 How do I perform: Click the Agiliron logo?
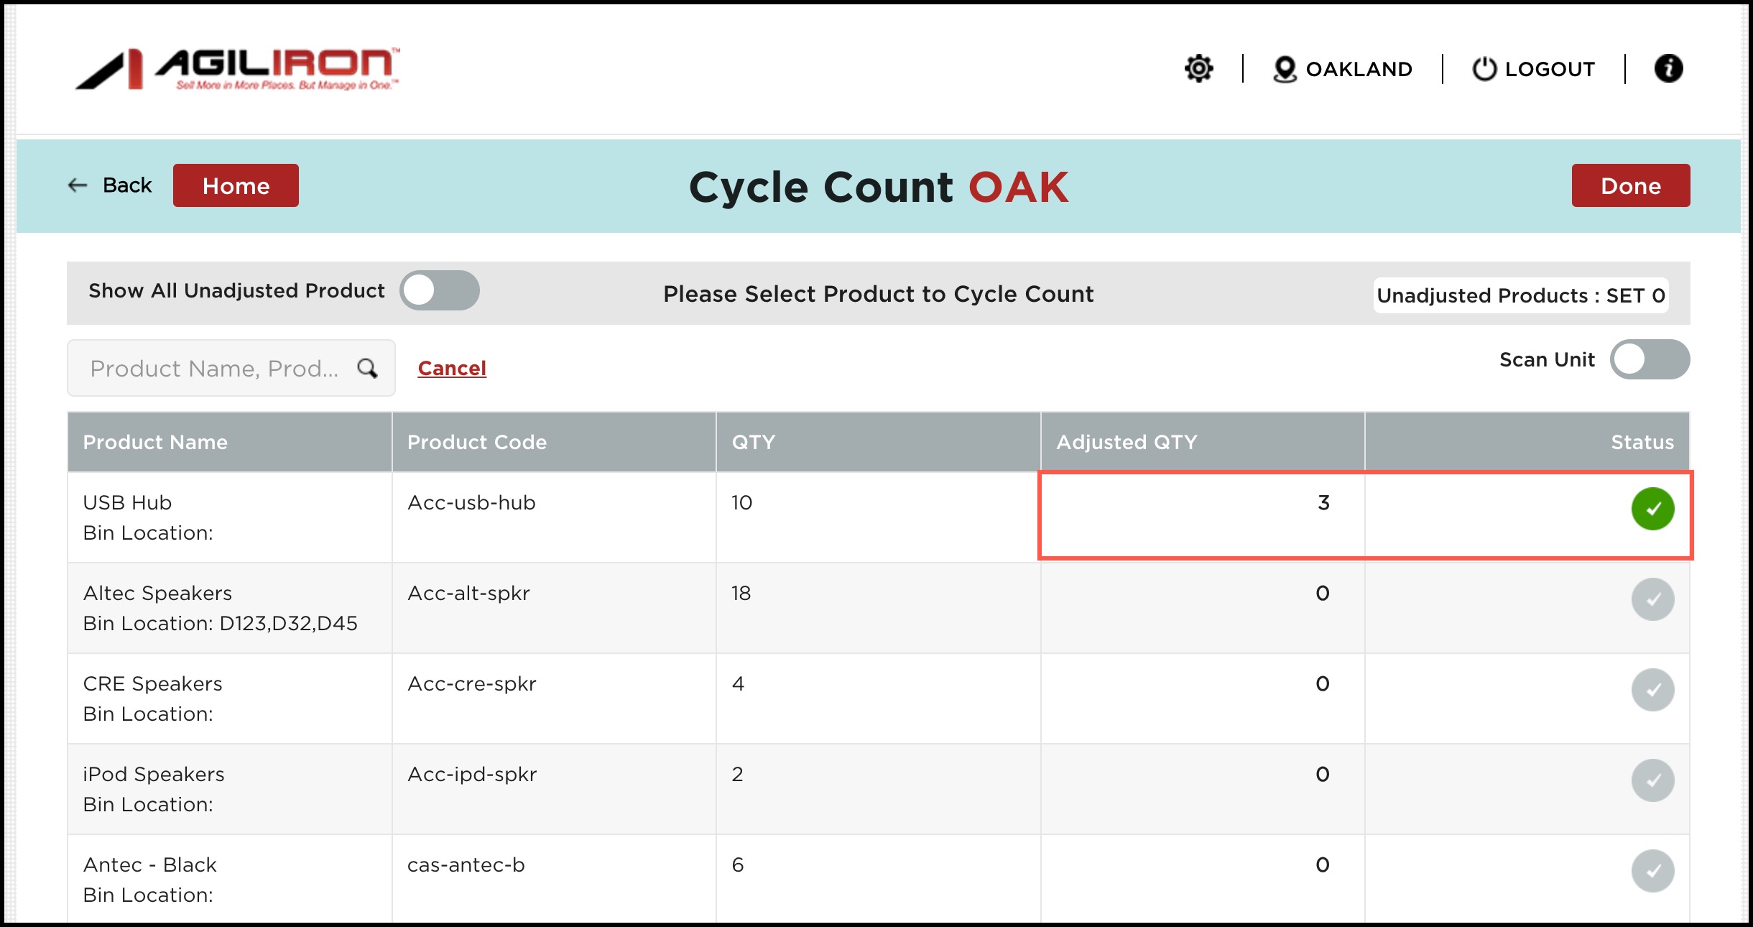[238, 69]
